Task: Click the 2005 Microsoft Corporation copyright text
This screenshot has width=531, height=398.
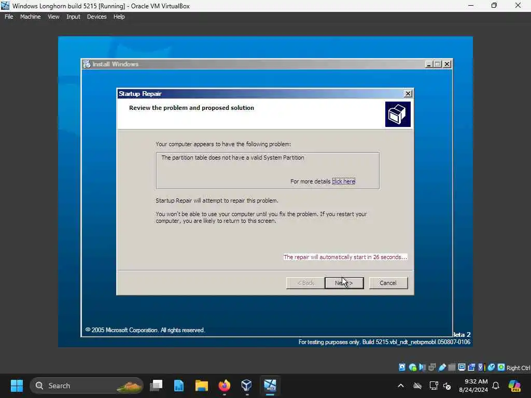Action: [x=145, y=330]
